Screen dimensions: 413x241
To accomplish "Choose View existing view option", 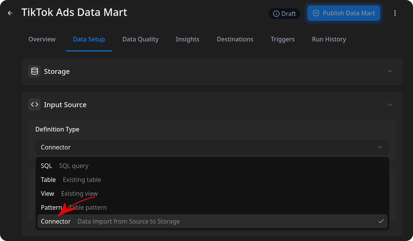I will click(x=212, y=194).
